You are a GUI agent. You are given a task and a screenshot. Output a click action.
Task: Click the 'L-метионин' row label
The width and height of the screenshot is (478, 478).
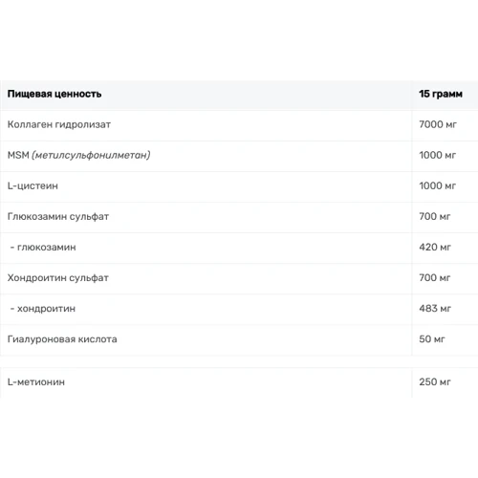click(x=36, y=381)
